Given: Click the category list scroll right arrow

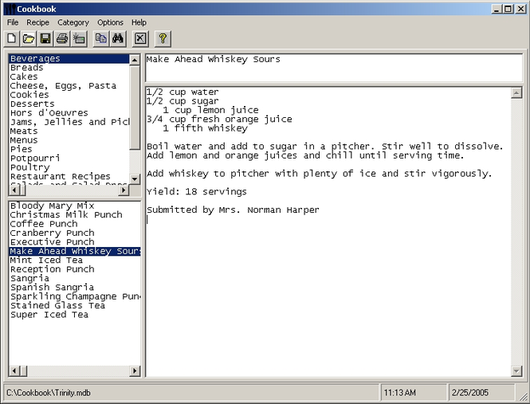Looking at the screenshot, I should pos(124,190).
